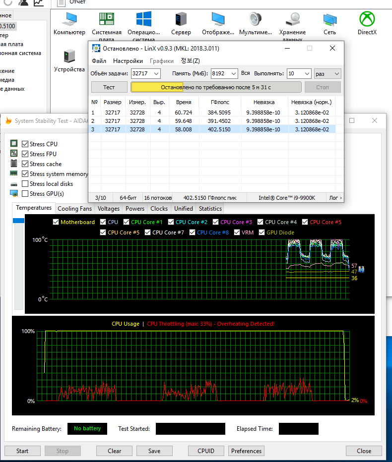The height and width of the screenshot is (462, 392).
Task: Toggle VRM temperature graph checkbox
Action: [237, 232]
